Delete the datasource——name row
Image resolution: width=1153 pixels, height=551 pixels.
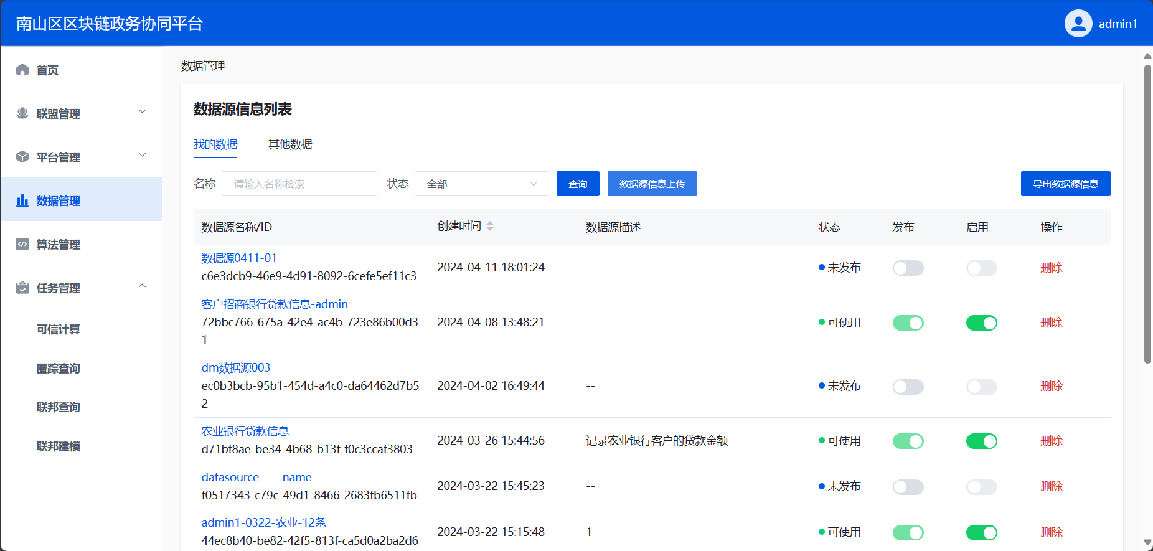click(x=1051, y=486)
